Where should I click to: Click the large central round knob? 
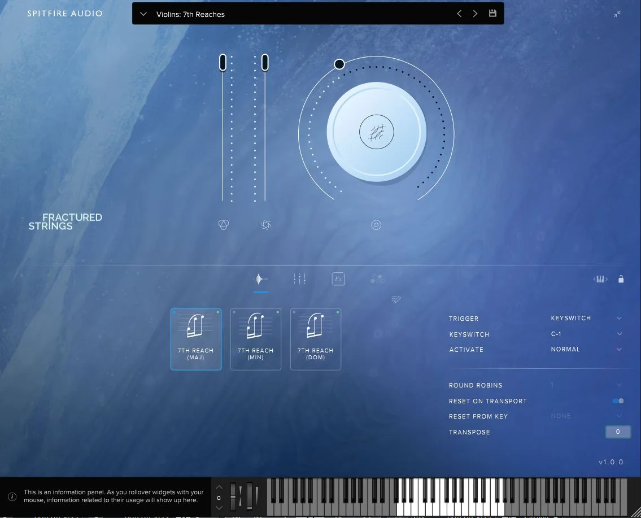point(377,132)
